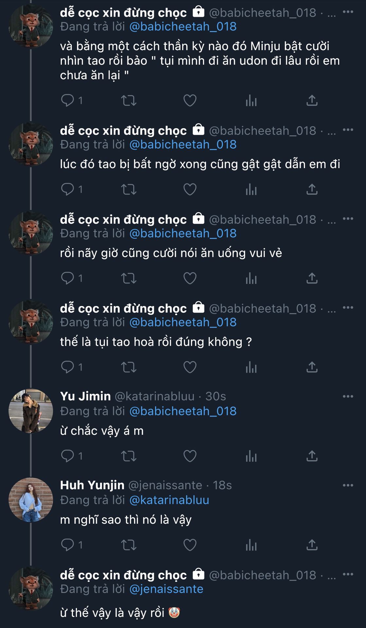Open Yu Jimin's profile name
Screen dimensions: 366x628
(85, 396)
